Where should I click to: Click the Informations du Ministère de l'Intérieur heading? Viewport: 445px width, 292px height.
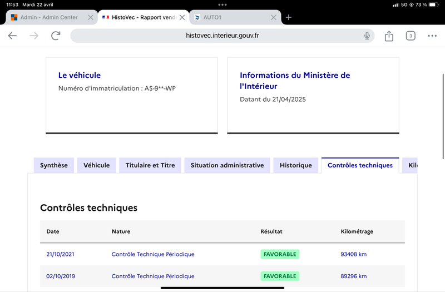point(295,81)
